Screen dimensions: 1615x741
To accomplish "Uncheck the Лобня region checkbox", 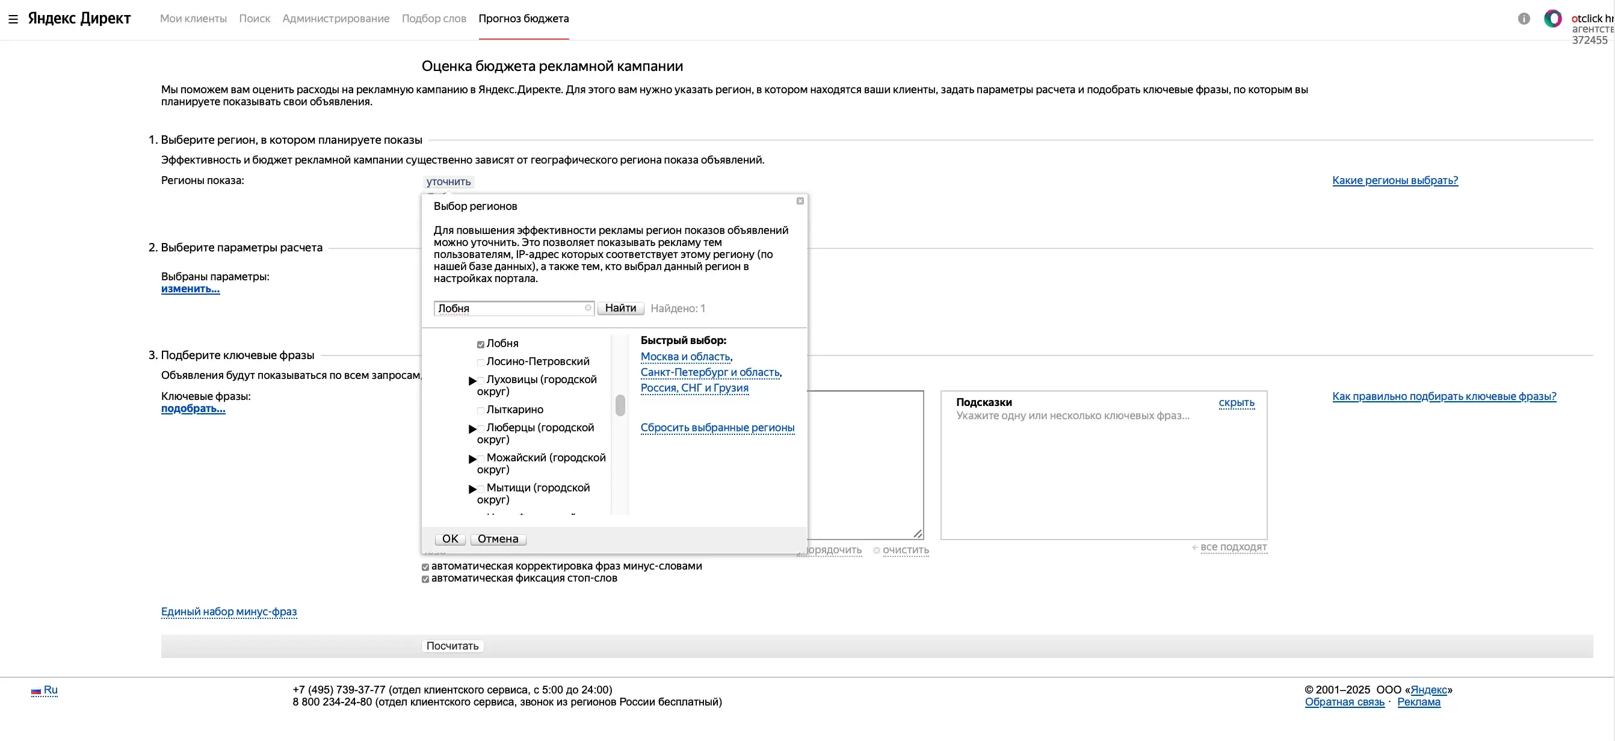I will click(x=481, y=344).
